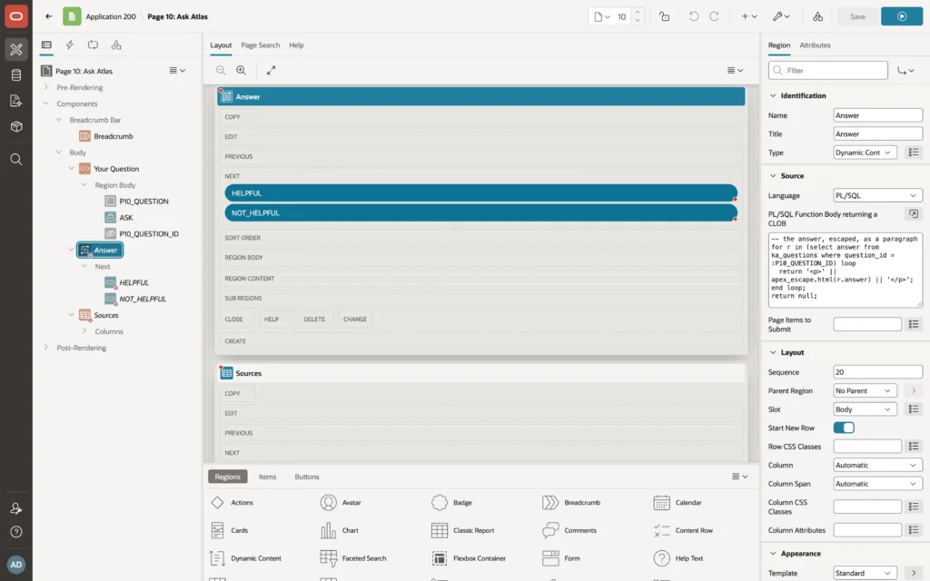
Task: Open Shared Components from the top toolbar
Action: pos(817,16)
